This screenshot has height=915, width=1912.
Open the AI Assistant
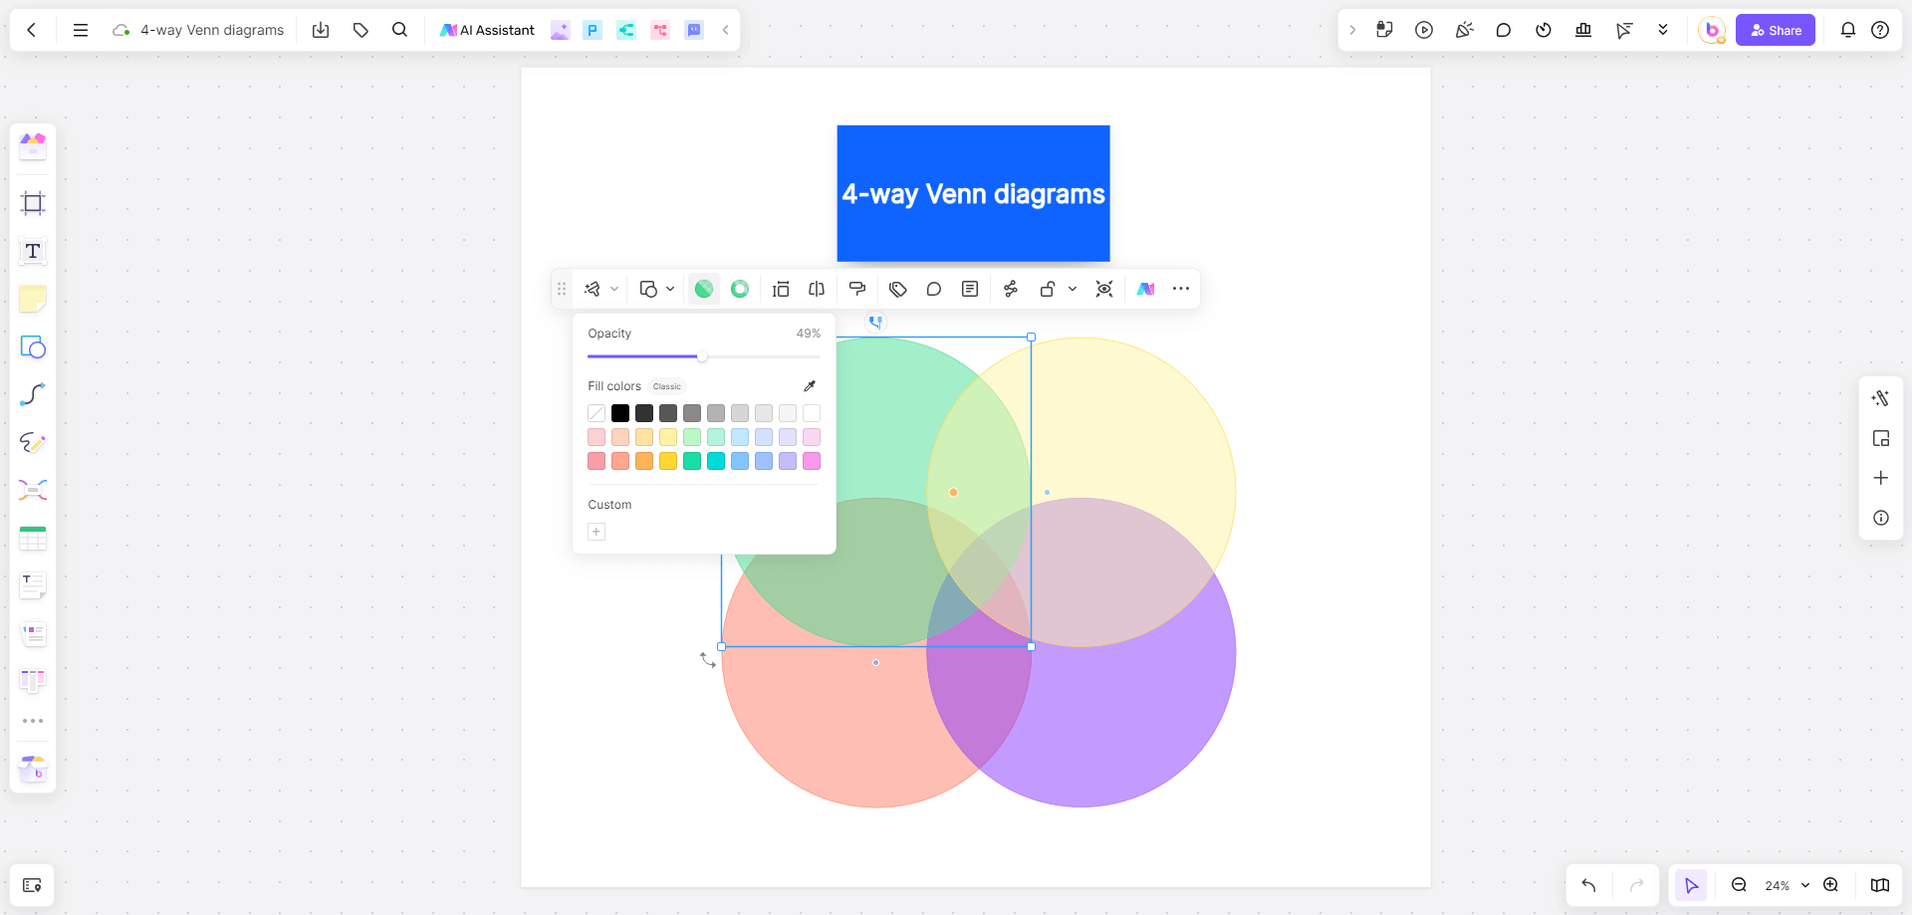click(x=488, y=30)
